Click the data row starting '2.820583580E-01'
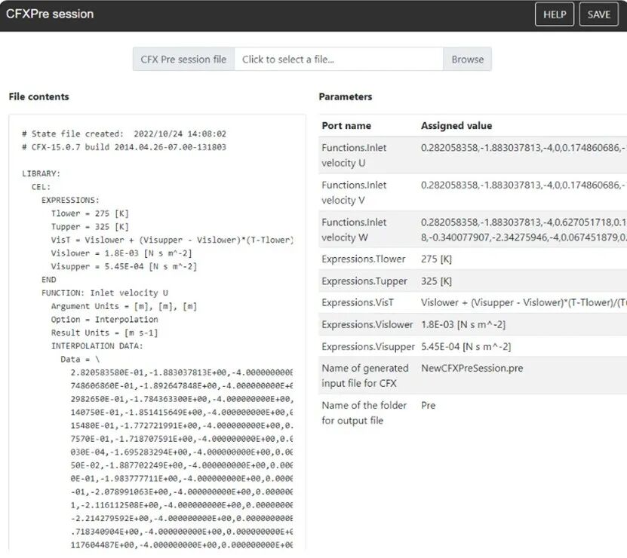The width and height of the screenshot is (627, 558). [x=182, y=373]
